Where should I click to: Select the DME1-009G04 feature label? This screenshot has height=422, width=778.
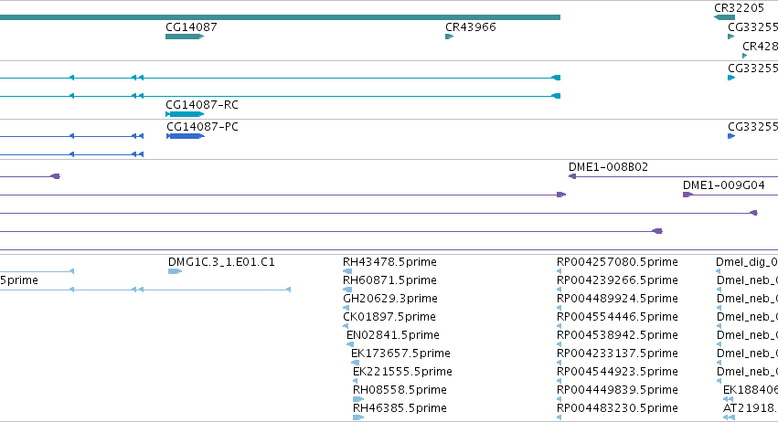(723, 185)
